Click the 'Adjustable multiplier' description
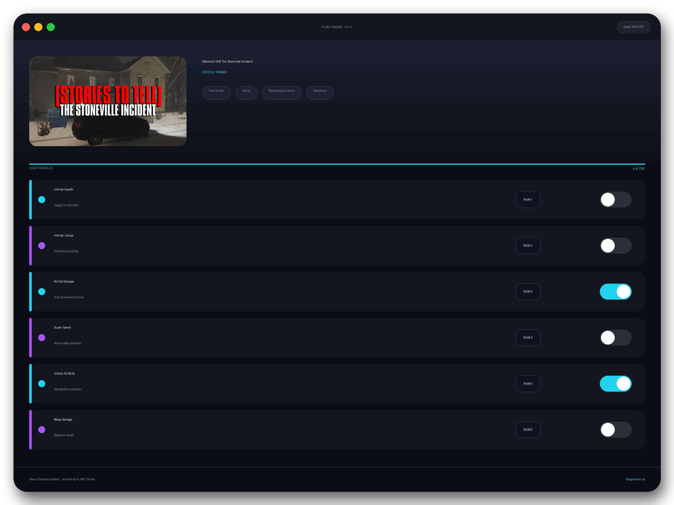Image resolution: width=674 pixels, height=505 pixels. (x=68, y=389)
